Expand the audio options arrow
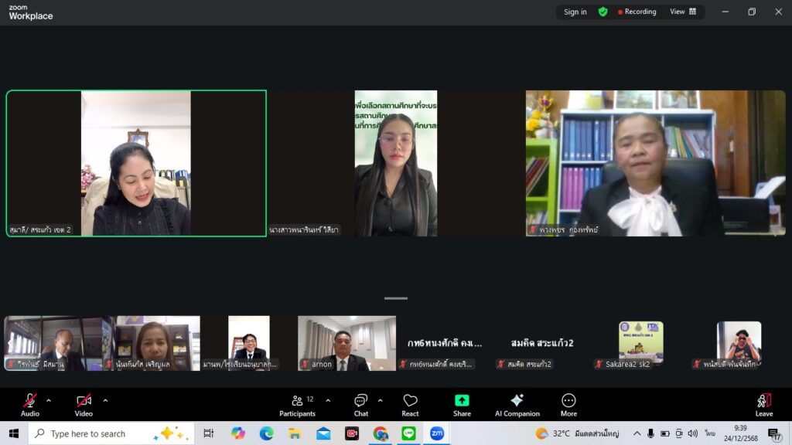Image resolution: width=792 pixels, height=445 pixels. 49,400
